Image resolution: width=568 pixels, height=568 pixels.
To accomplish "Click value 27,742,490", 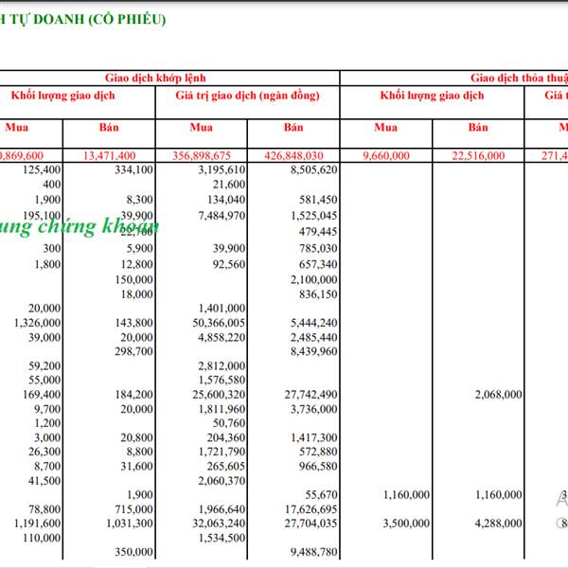I will coord(311,395).
